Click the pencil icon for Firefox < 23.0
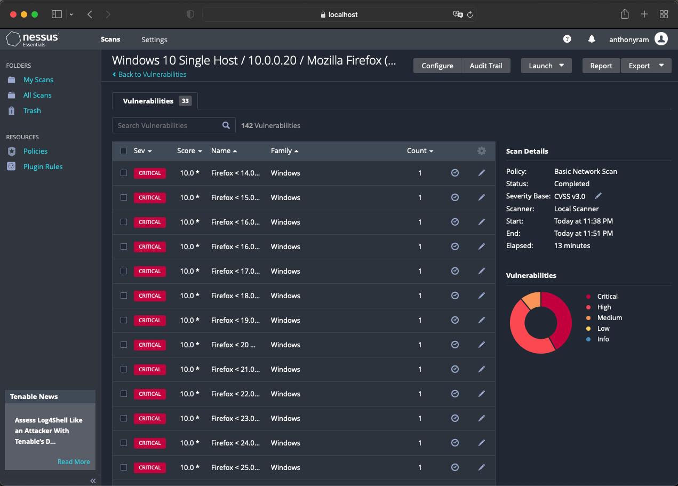Screen dimensions: 678x486 click(x=482, y=418)
